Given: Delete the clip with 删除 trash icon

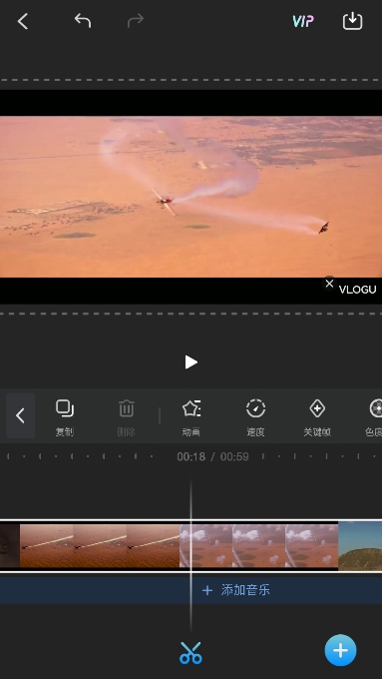Looking at the screenshot, I should 127,417.
